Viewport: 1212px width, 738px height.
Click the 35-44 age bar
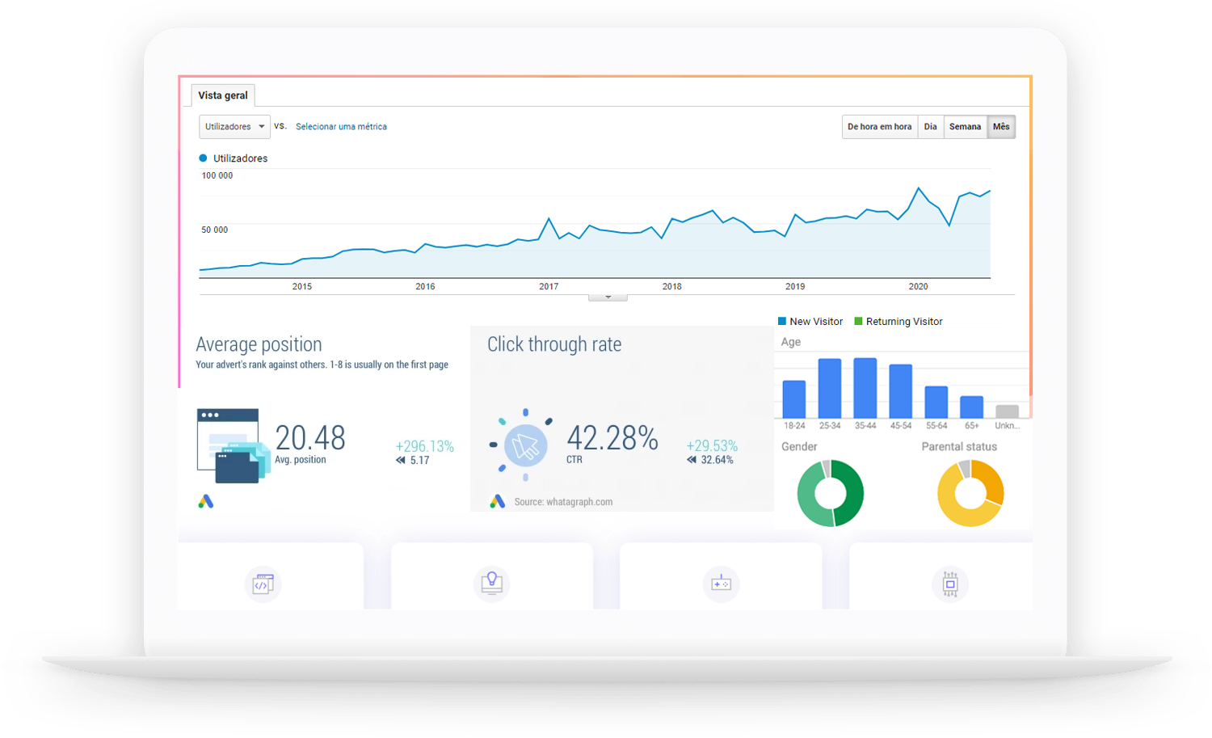point(865,388)
